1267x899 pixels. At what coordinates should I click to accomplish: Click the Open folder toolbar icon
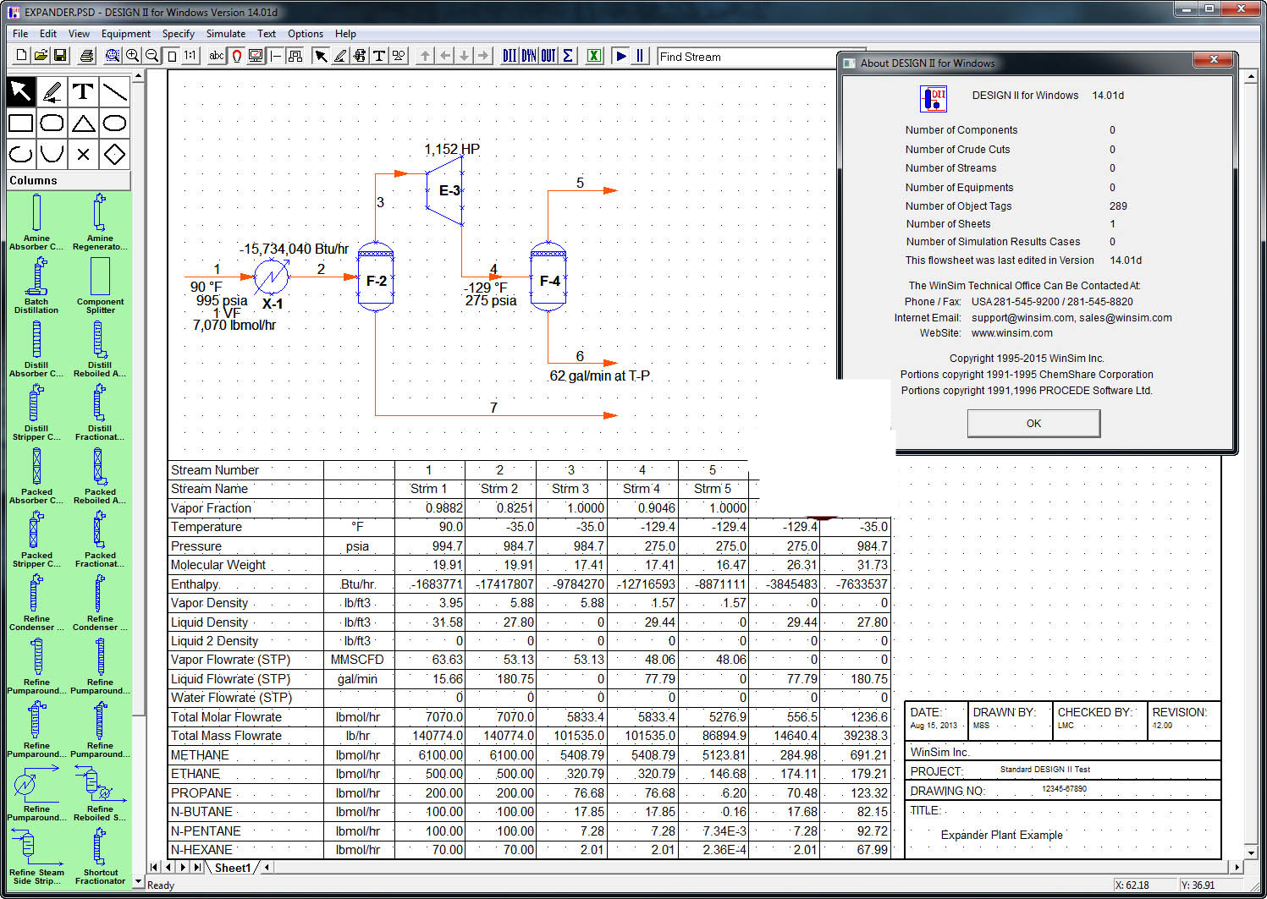tap(41, 56)
